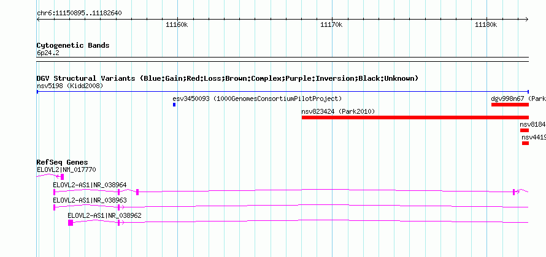The width and height of the screenshot is (546, 257).
Task: Open transcript label ELOVL2-AS1|NR_038963
Action: 90,200
